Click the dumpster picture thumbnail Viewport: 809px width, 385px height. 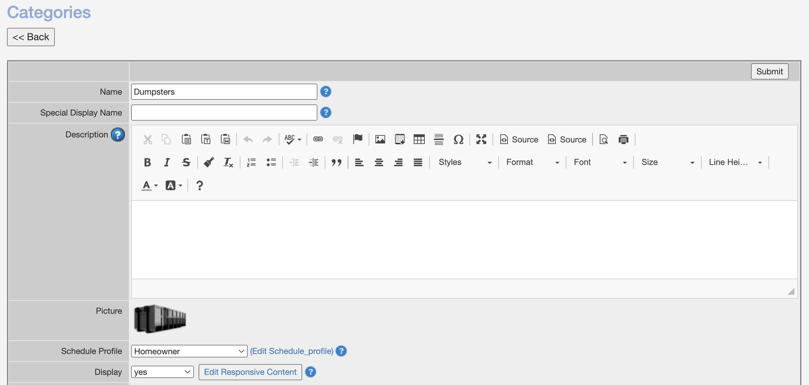click(x=160, y=319)
